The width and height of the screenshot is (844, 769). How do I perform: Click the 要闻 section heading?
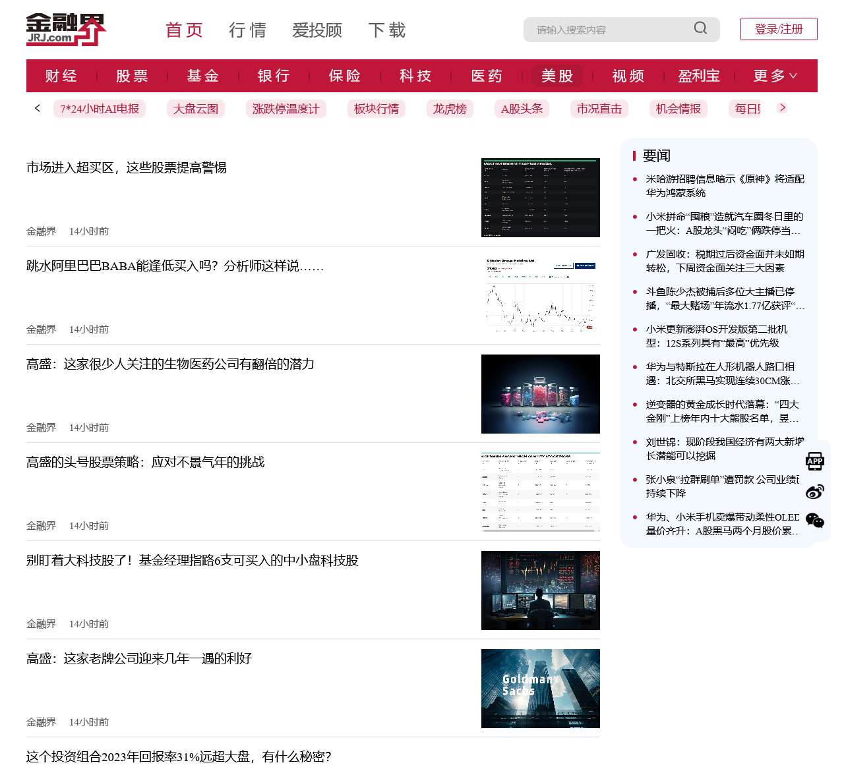coord(656,156)
